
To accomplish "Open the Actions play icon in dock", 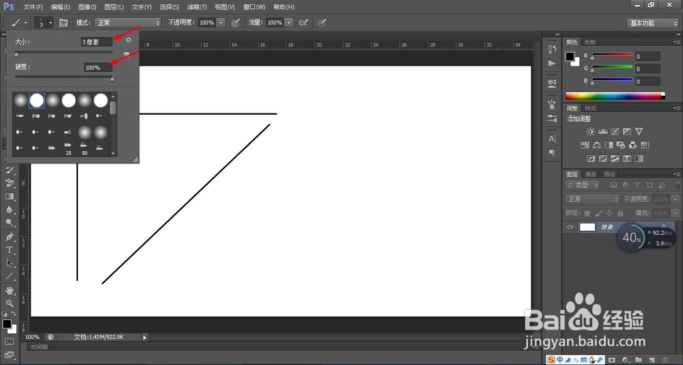I will 552,64.
